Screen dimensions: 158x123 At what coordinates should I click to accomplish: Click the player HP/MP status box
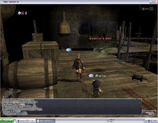click(x=149, y=113)
